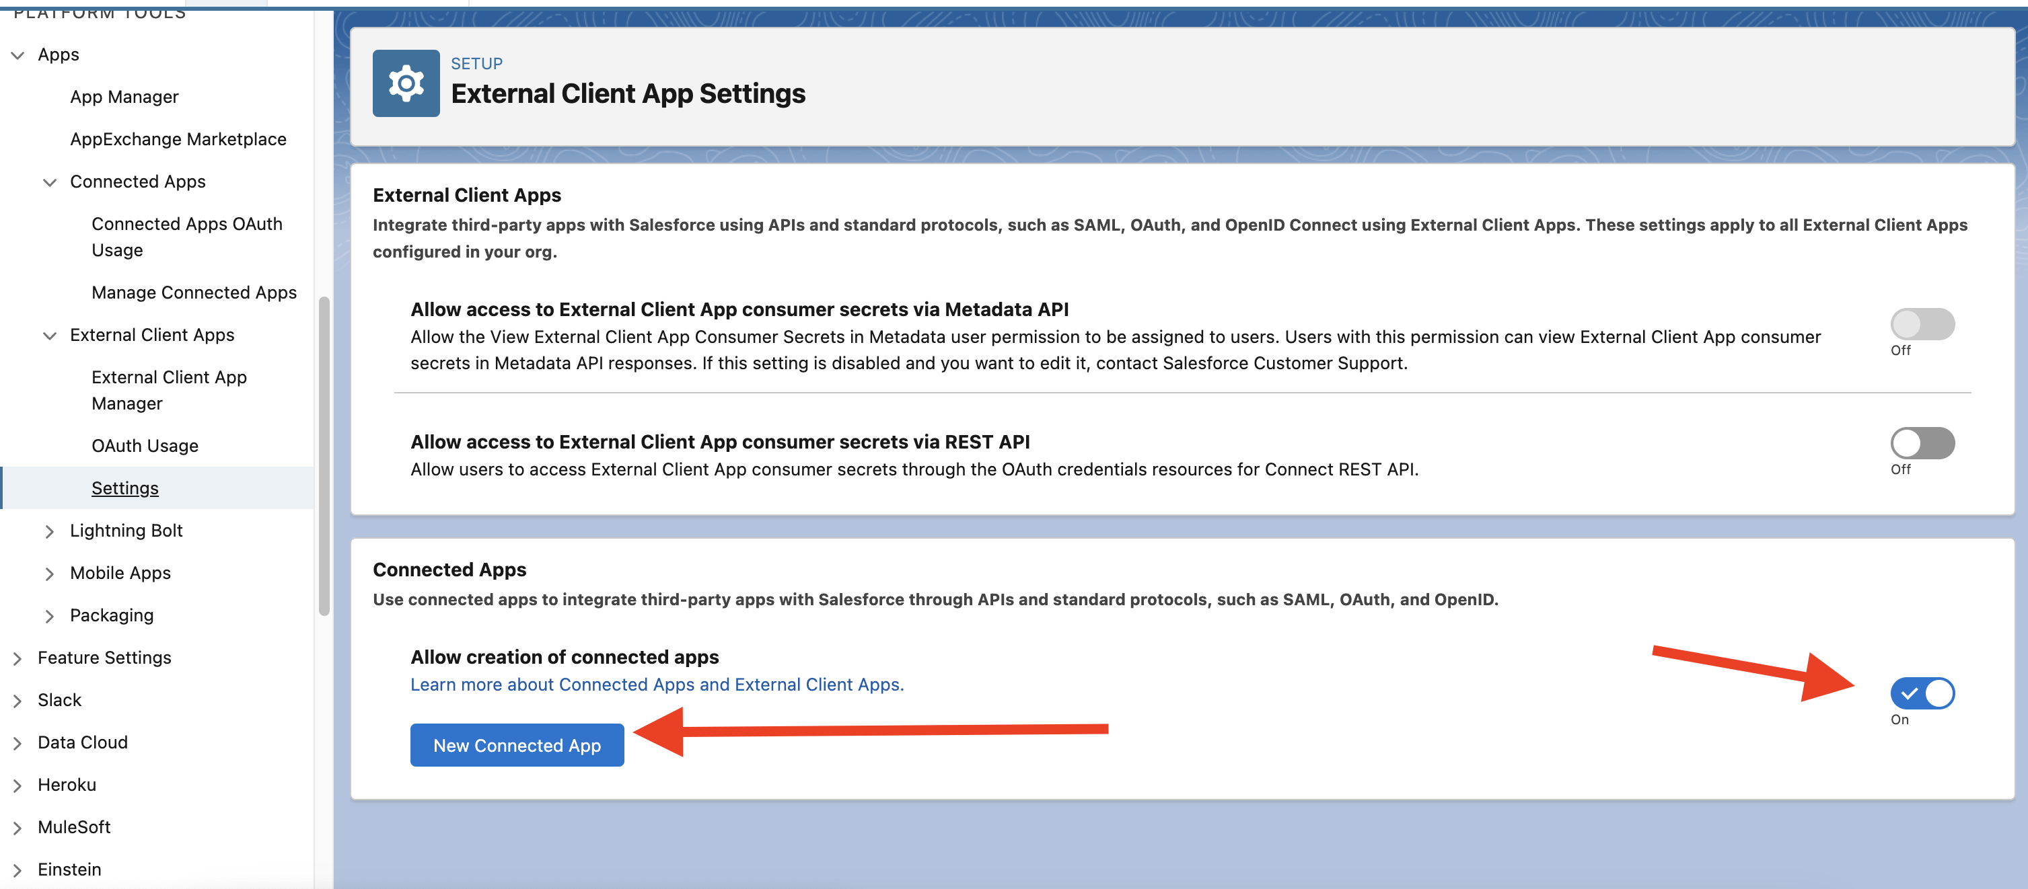Collapse the Apps tree section
2028x889 pixels.
[x=17, y=55]
